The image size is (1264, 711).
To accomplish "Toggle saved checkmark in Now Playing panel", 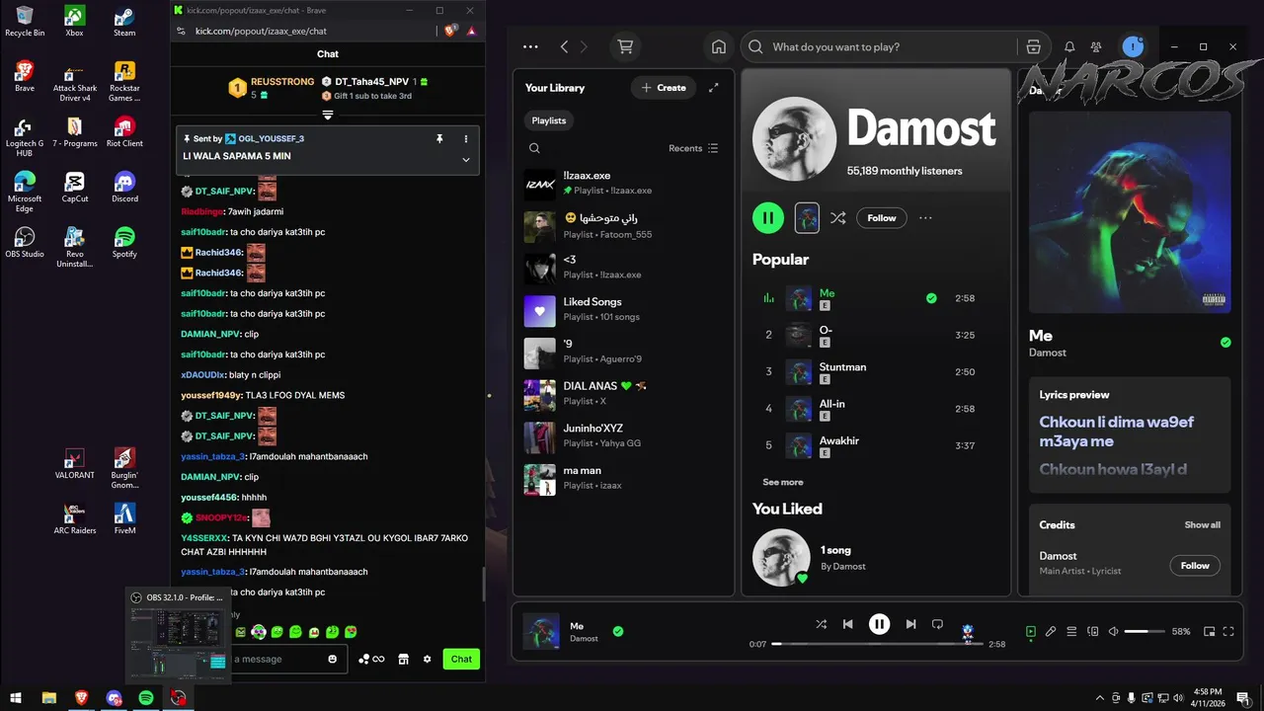I will [x=1225, y=343].
